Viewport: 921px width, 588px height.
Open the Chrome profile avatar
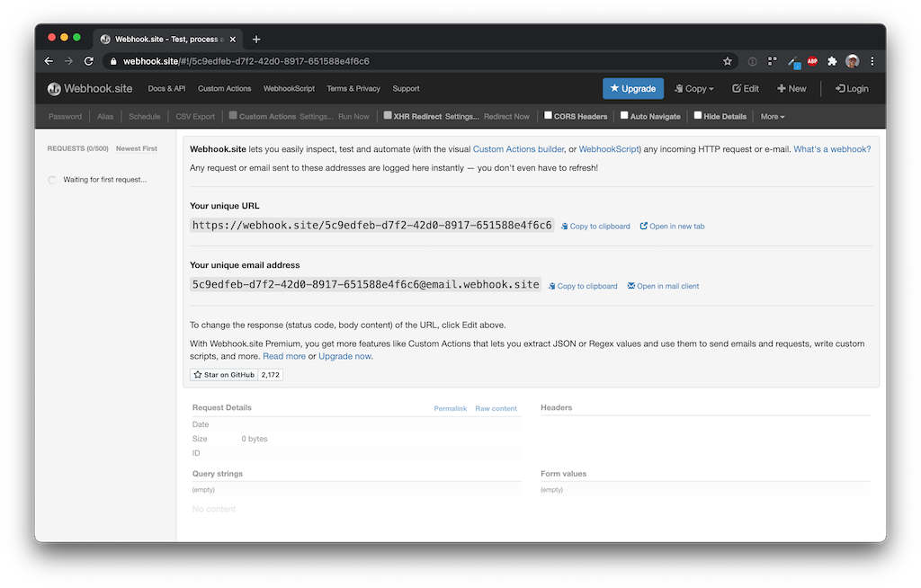(853, 61)
